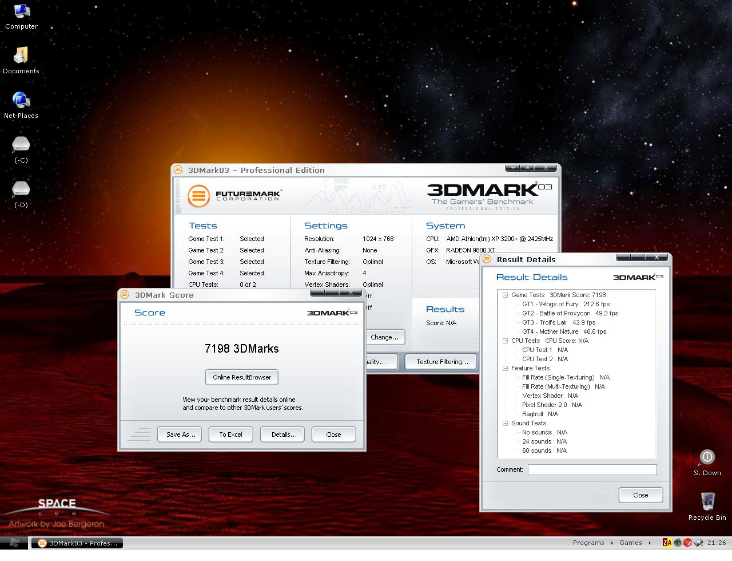732x561 pixels.
Task: Click the Save As... button
Action: click(x=181, y=434)
